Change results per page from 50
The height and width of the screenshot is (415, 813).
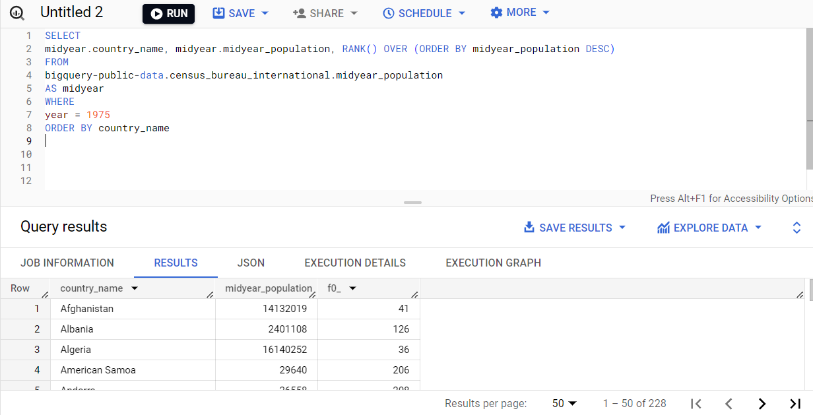tap(564, 403)
